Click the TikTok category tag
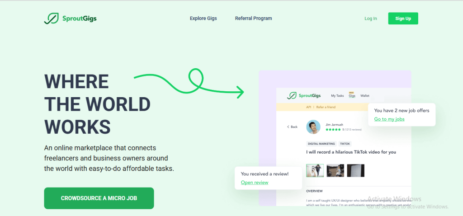Screen dimensions: 463x216 (x=345, y=144)
